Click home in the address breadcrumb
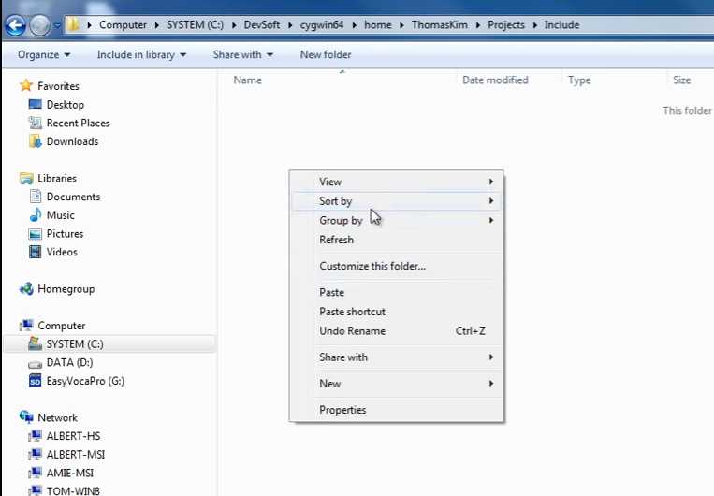The image size is (714, 496). (377, 24)
